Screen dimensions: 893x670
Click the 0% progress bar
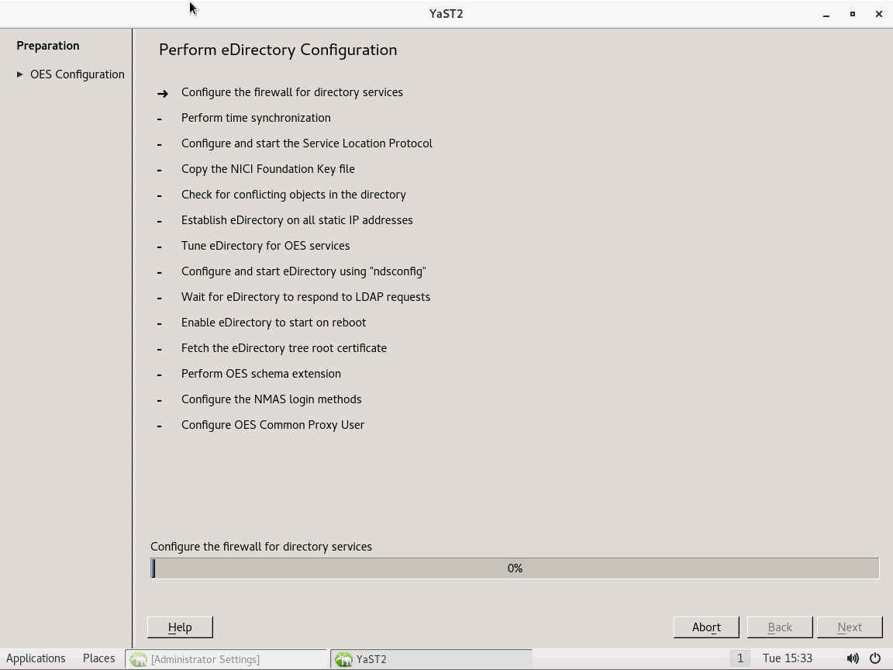pyautogui.click(x=515, y=568)
